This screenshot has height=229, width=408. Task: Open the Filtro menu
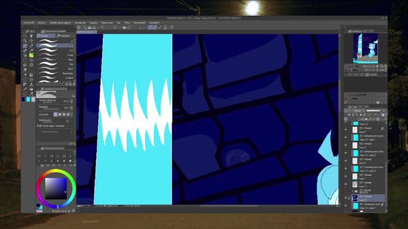tap(127, 23)
